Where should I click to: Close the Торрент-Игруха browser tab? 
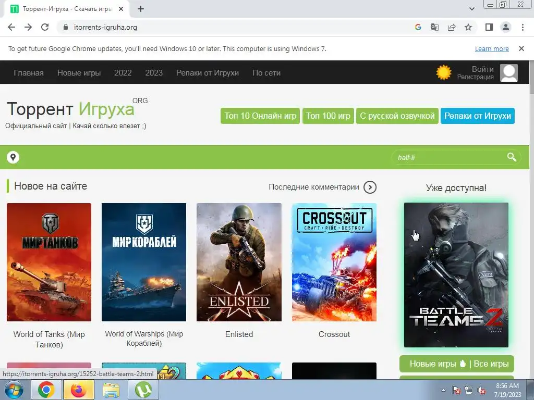click(121, 9)
